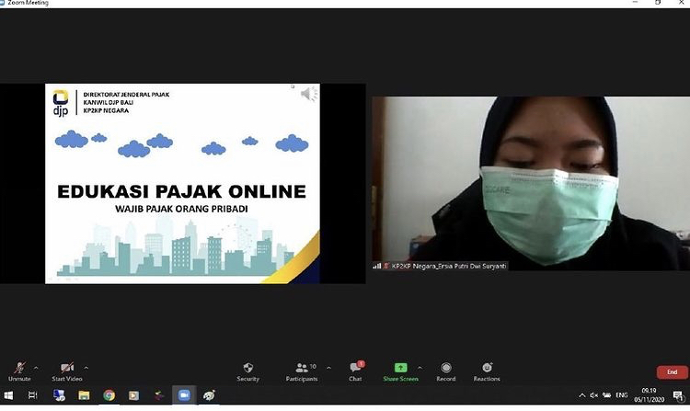This screenshot has width=690, height=411.
Task: Click the shared Edukasi Pajak Online slide
Action: pos(182,184)
